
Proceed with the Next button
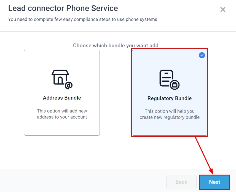click(214, 182)
